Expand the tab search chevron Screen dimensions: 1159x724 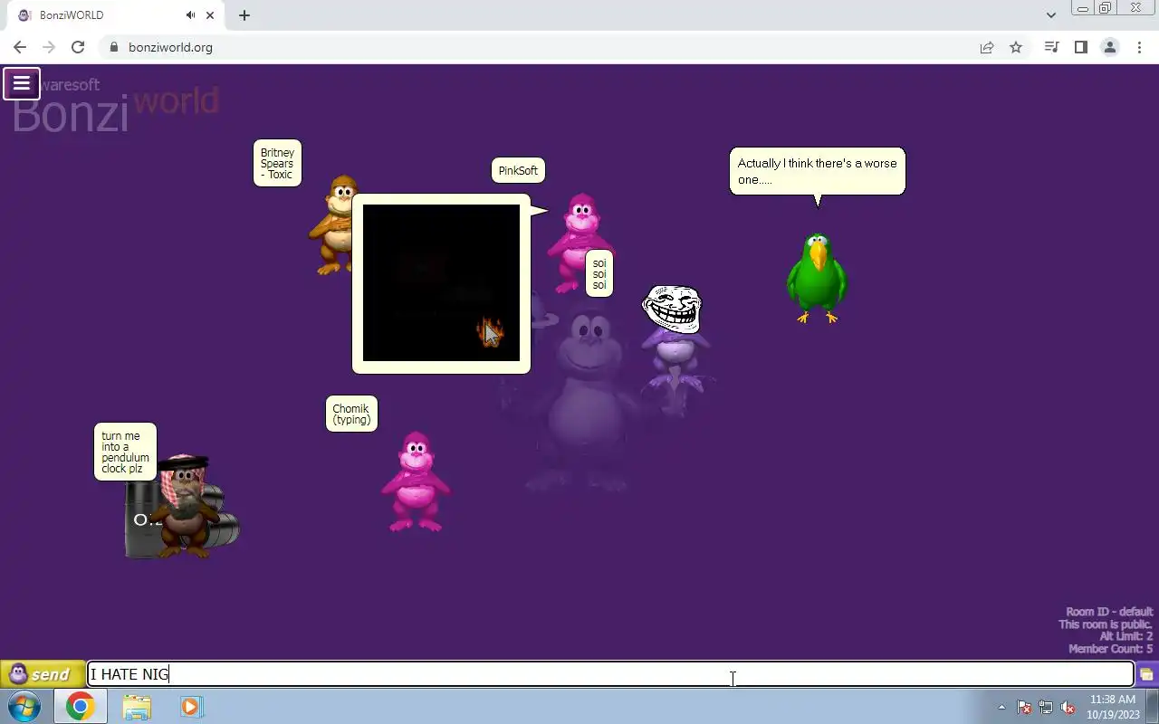[x=1050, y=15]
